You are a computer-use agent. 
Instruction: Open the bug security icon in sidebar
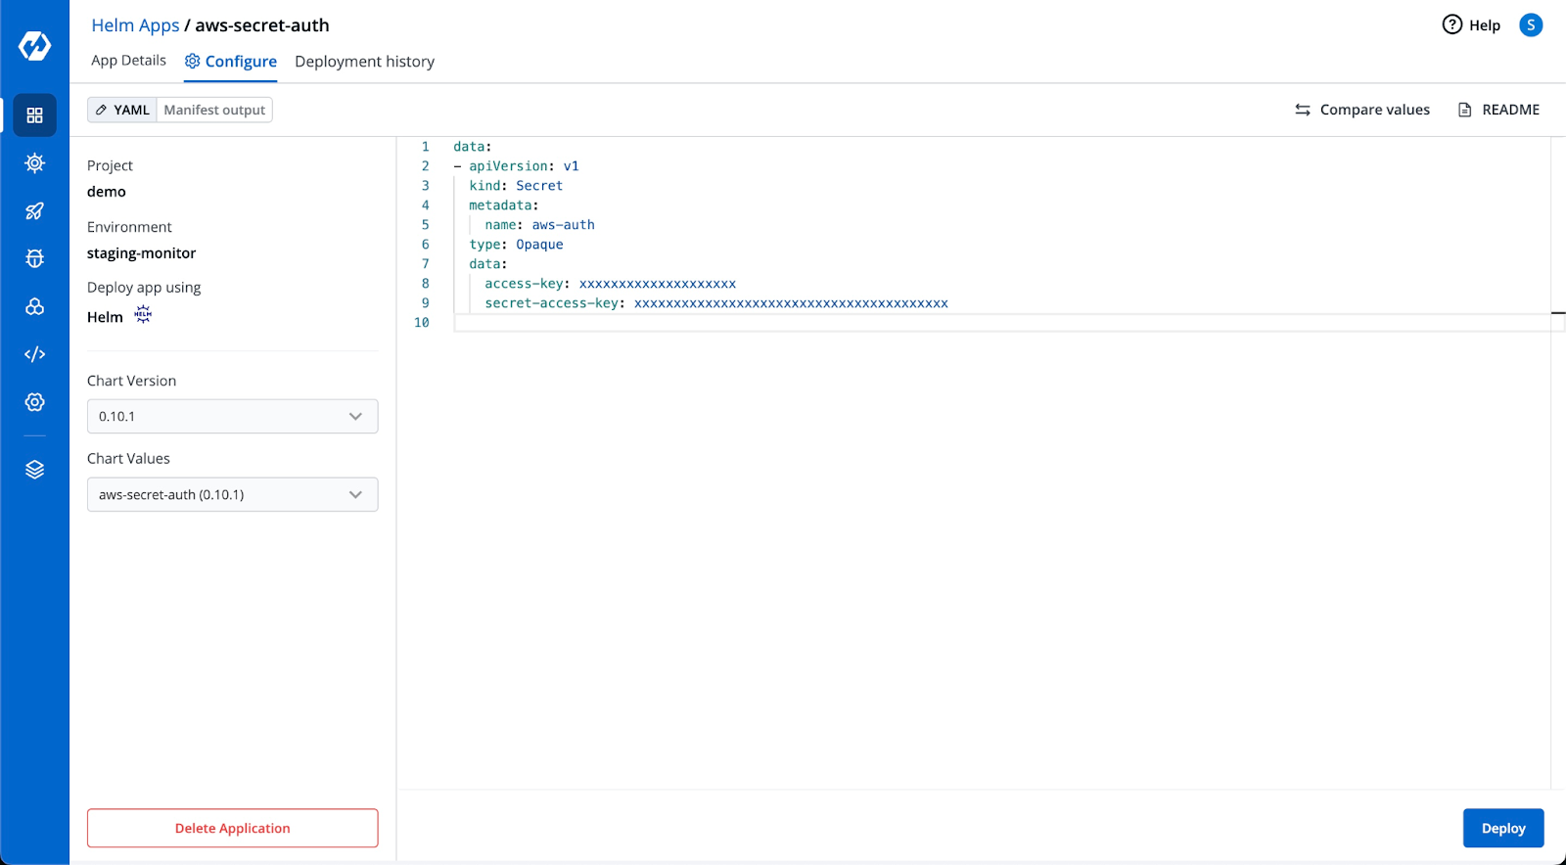(x=34, y=258)
